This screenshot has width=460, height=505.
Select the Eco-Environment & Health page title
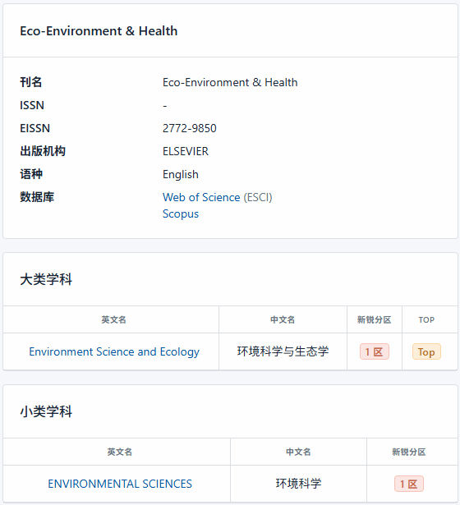99,31
